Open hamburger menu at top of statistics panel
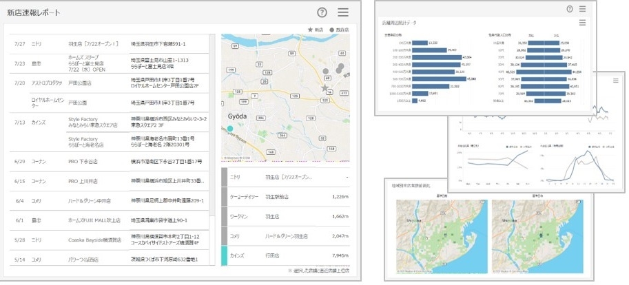The image size is (629, 285). pos(582,9)
